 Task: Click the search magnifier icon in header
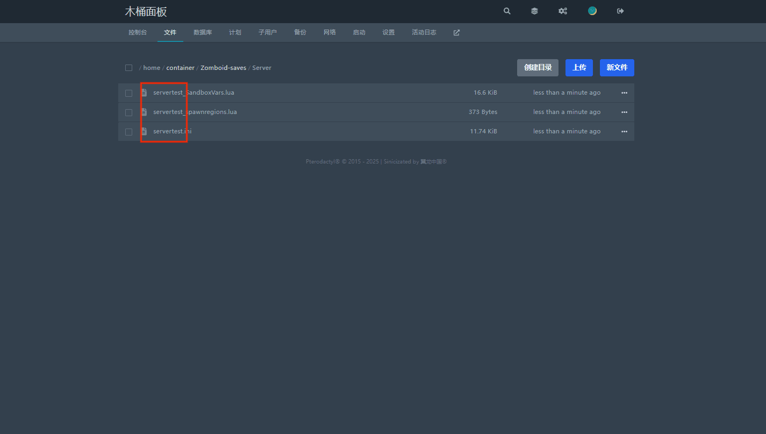tap(507, 11)
